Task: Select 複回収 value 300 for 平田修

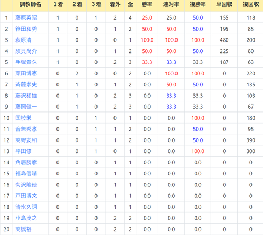Action: 251,151
